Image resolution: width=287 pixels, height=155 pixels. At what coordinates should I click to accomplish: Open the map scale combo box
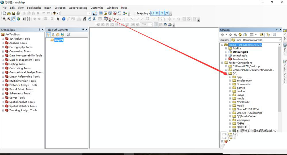click(75, 14)
